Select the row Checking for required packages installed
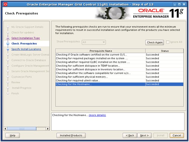 119,58
